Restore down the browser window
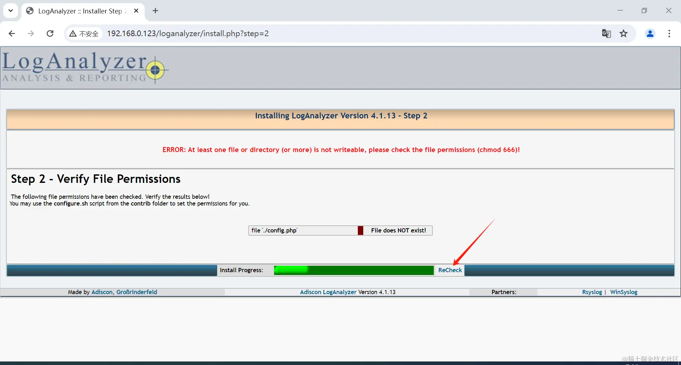The height and width of the screenshot is (365, 681). point(644,11)
